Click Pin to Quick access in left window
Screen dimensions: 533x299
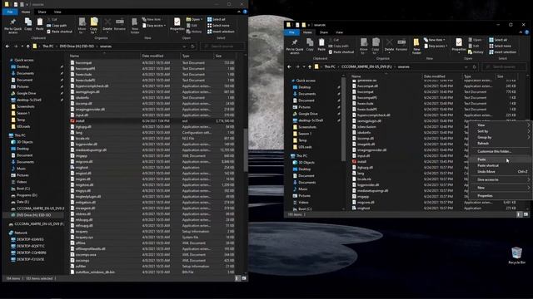coord(13,26)
